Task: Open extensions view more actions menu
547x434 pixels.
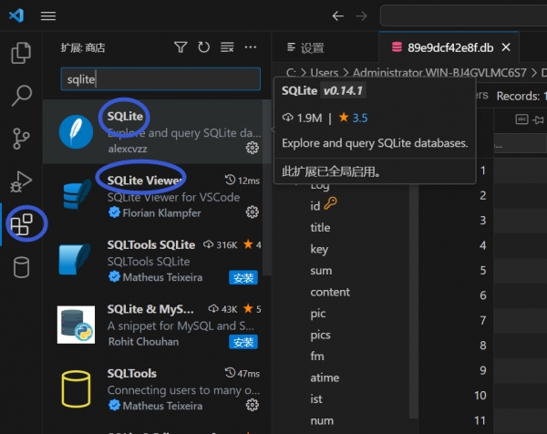Action: pos(251,47)
